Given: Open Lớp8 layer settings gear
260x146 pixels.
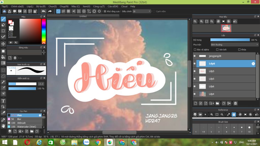Looking at the screenshot, I should [x=253, y=64].
